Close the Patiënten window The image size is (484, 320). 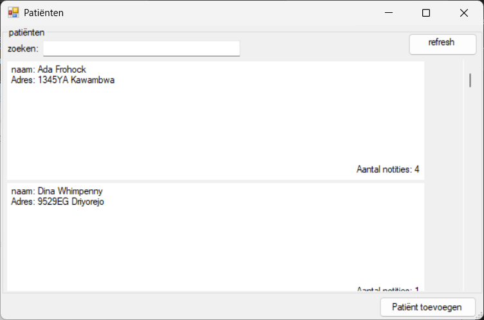(463, 13)
